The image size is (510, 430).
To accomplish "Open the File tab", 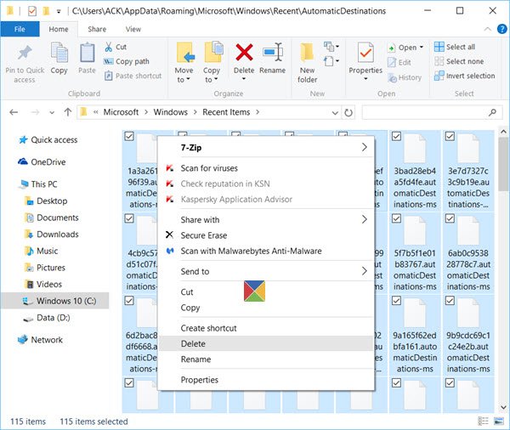I will [20, 29].
